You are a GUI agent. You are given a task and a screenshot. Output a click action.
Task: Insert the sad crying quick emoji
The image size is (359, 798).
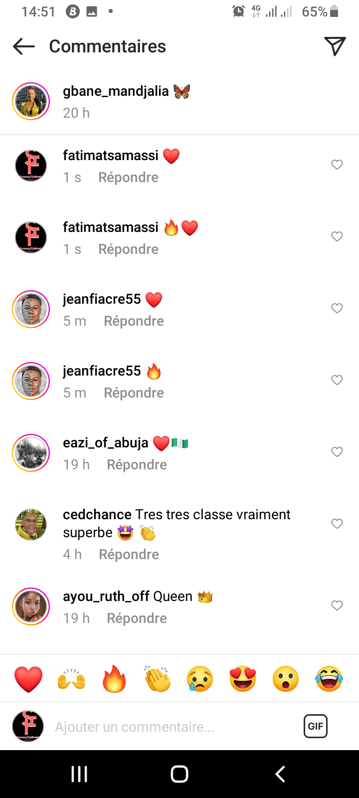tap(200, 679)
